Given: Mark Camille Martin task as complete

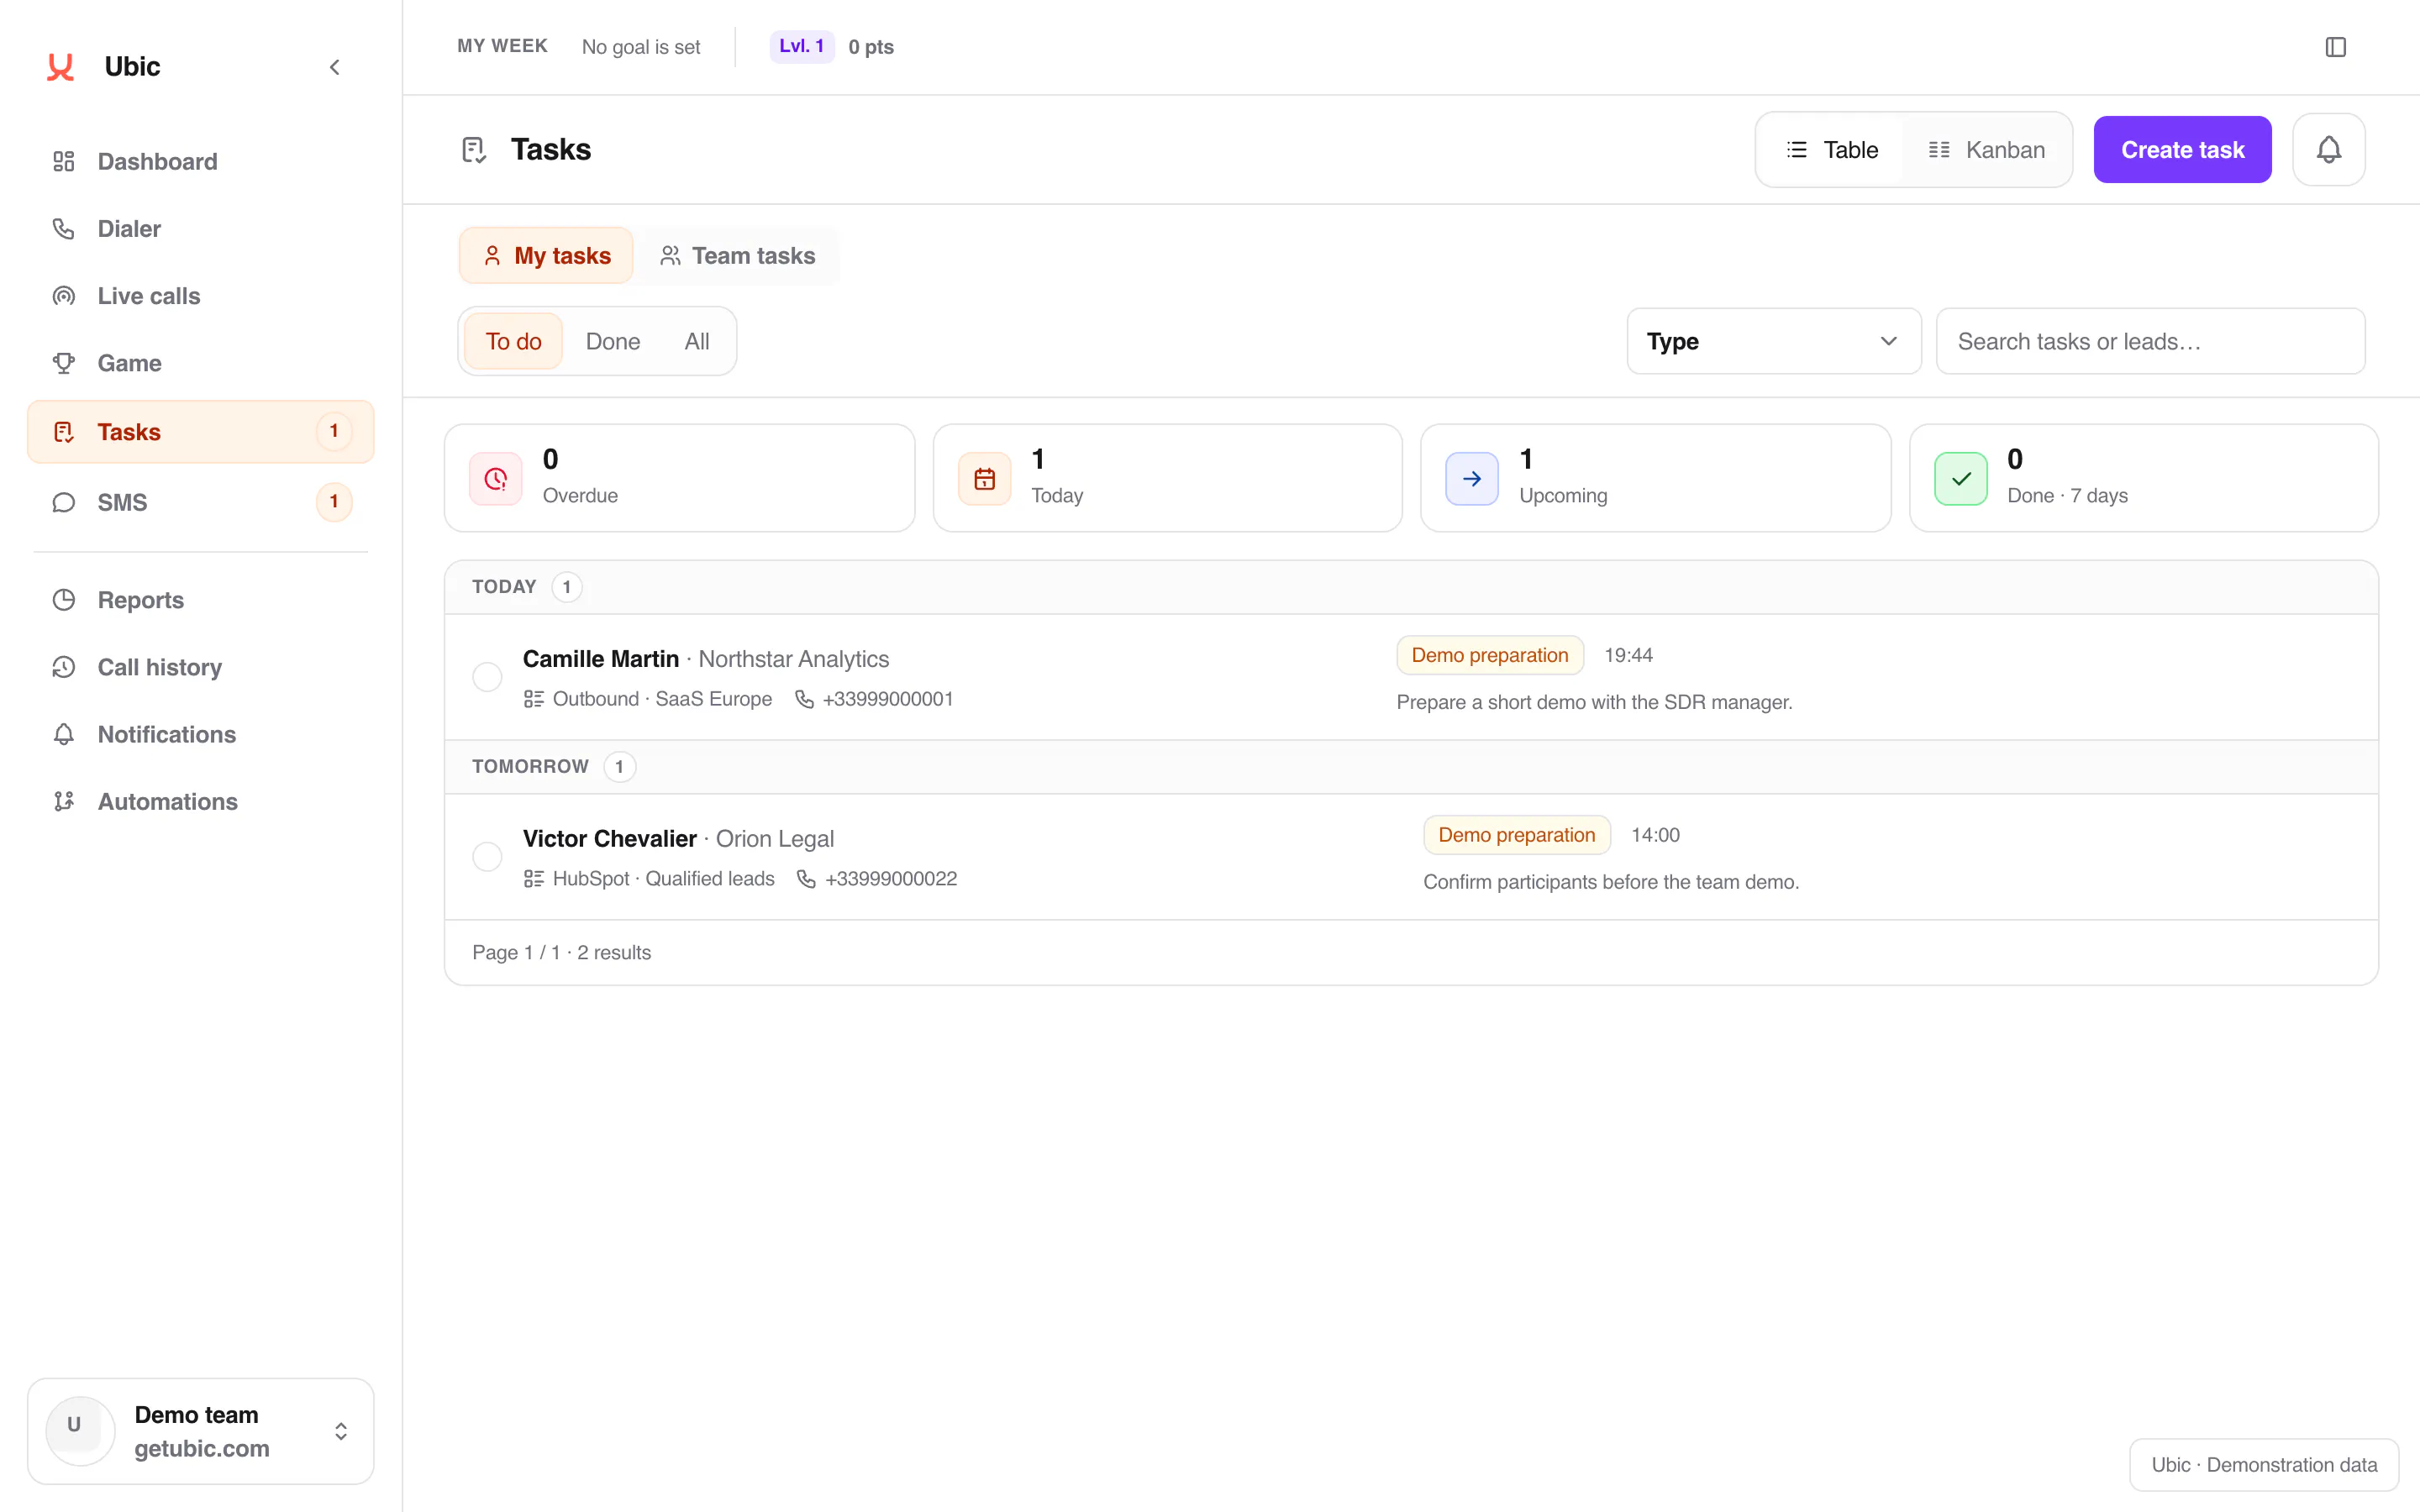Looking at the screenshot, I should coord(487,677).
